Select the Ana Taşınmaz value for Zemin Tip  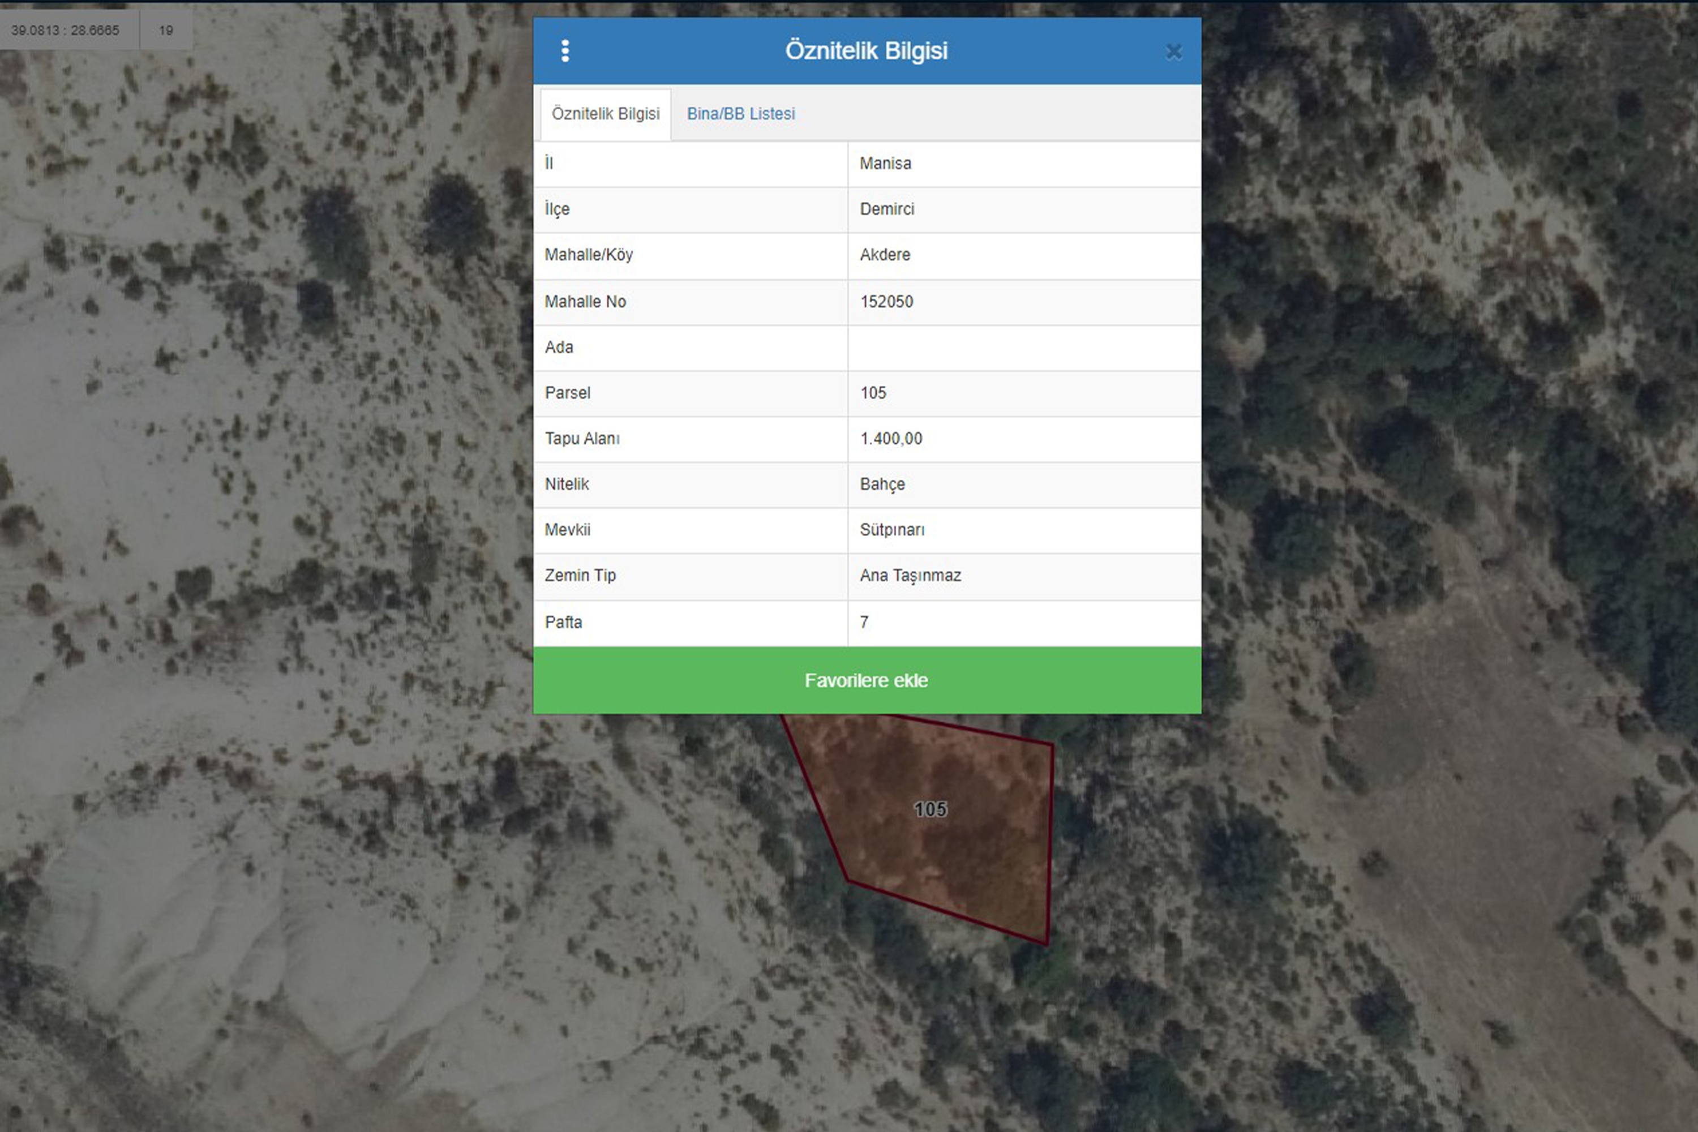coord(910,576)
